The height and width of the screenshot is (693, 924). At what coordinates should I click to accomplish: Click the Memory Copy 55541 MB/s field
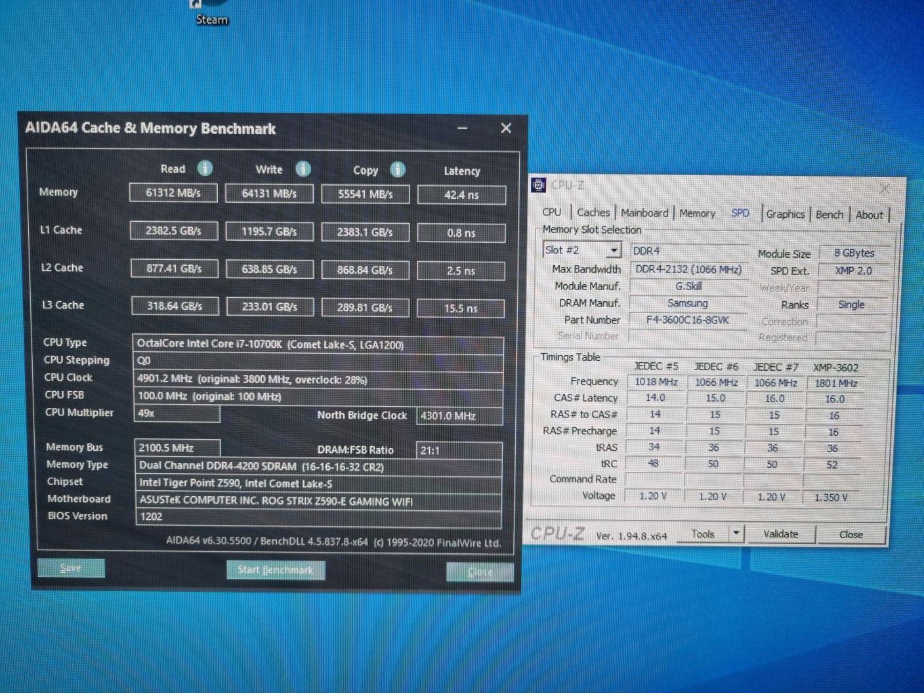pos(366,194)
